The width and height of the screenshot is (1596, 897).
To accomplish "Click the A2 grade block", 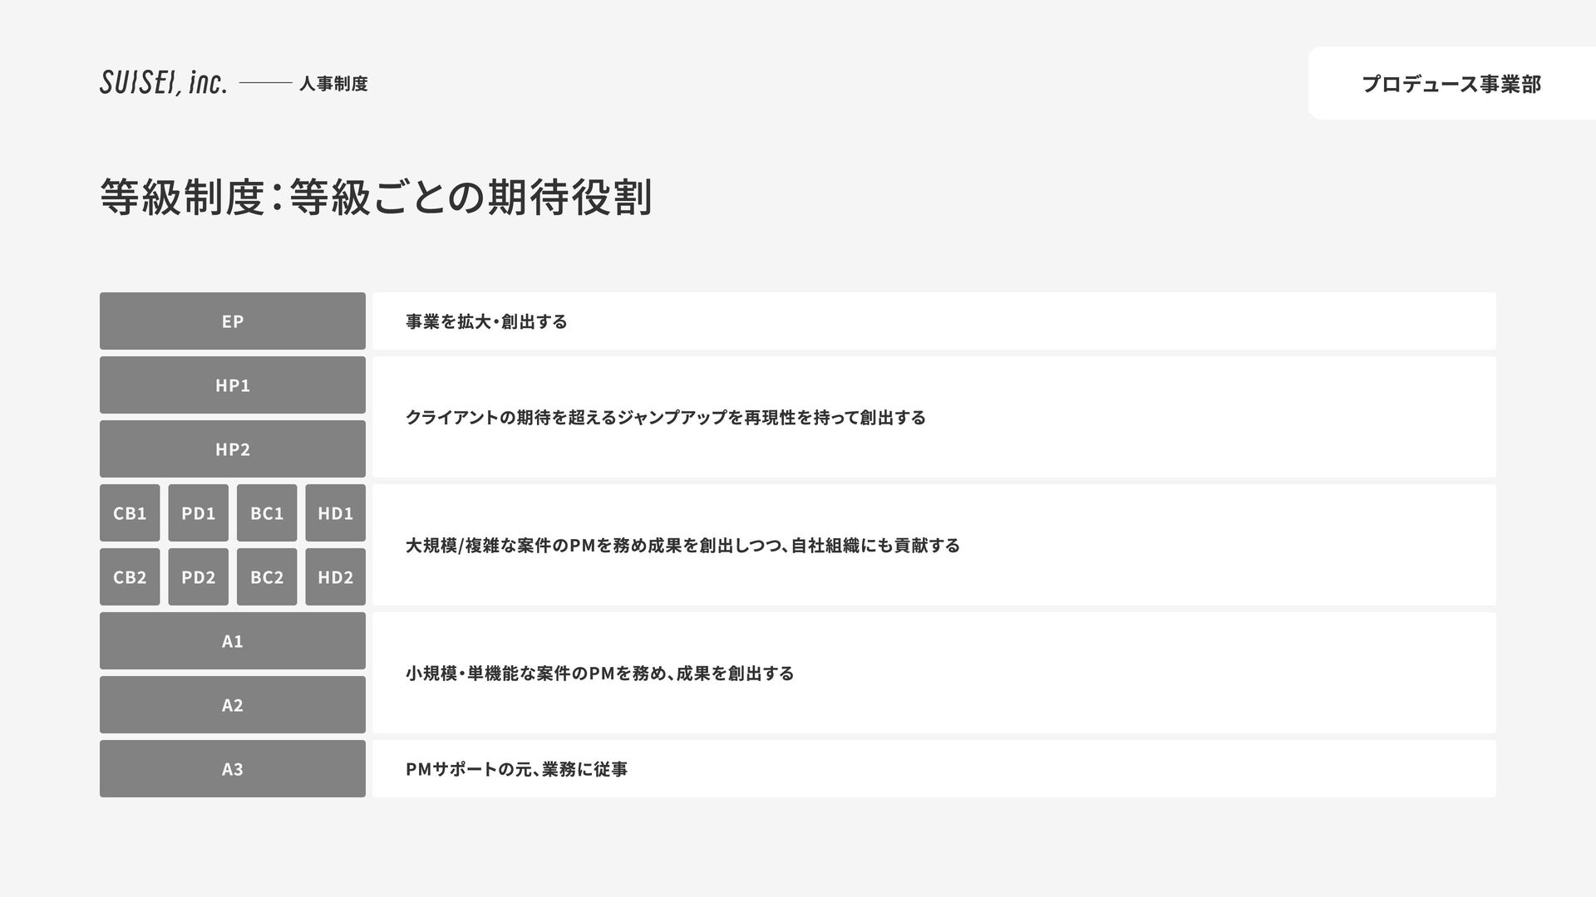I will [x=233, y=704].
